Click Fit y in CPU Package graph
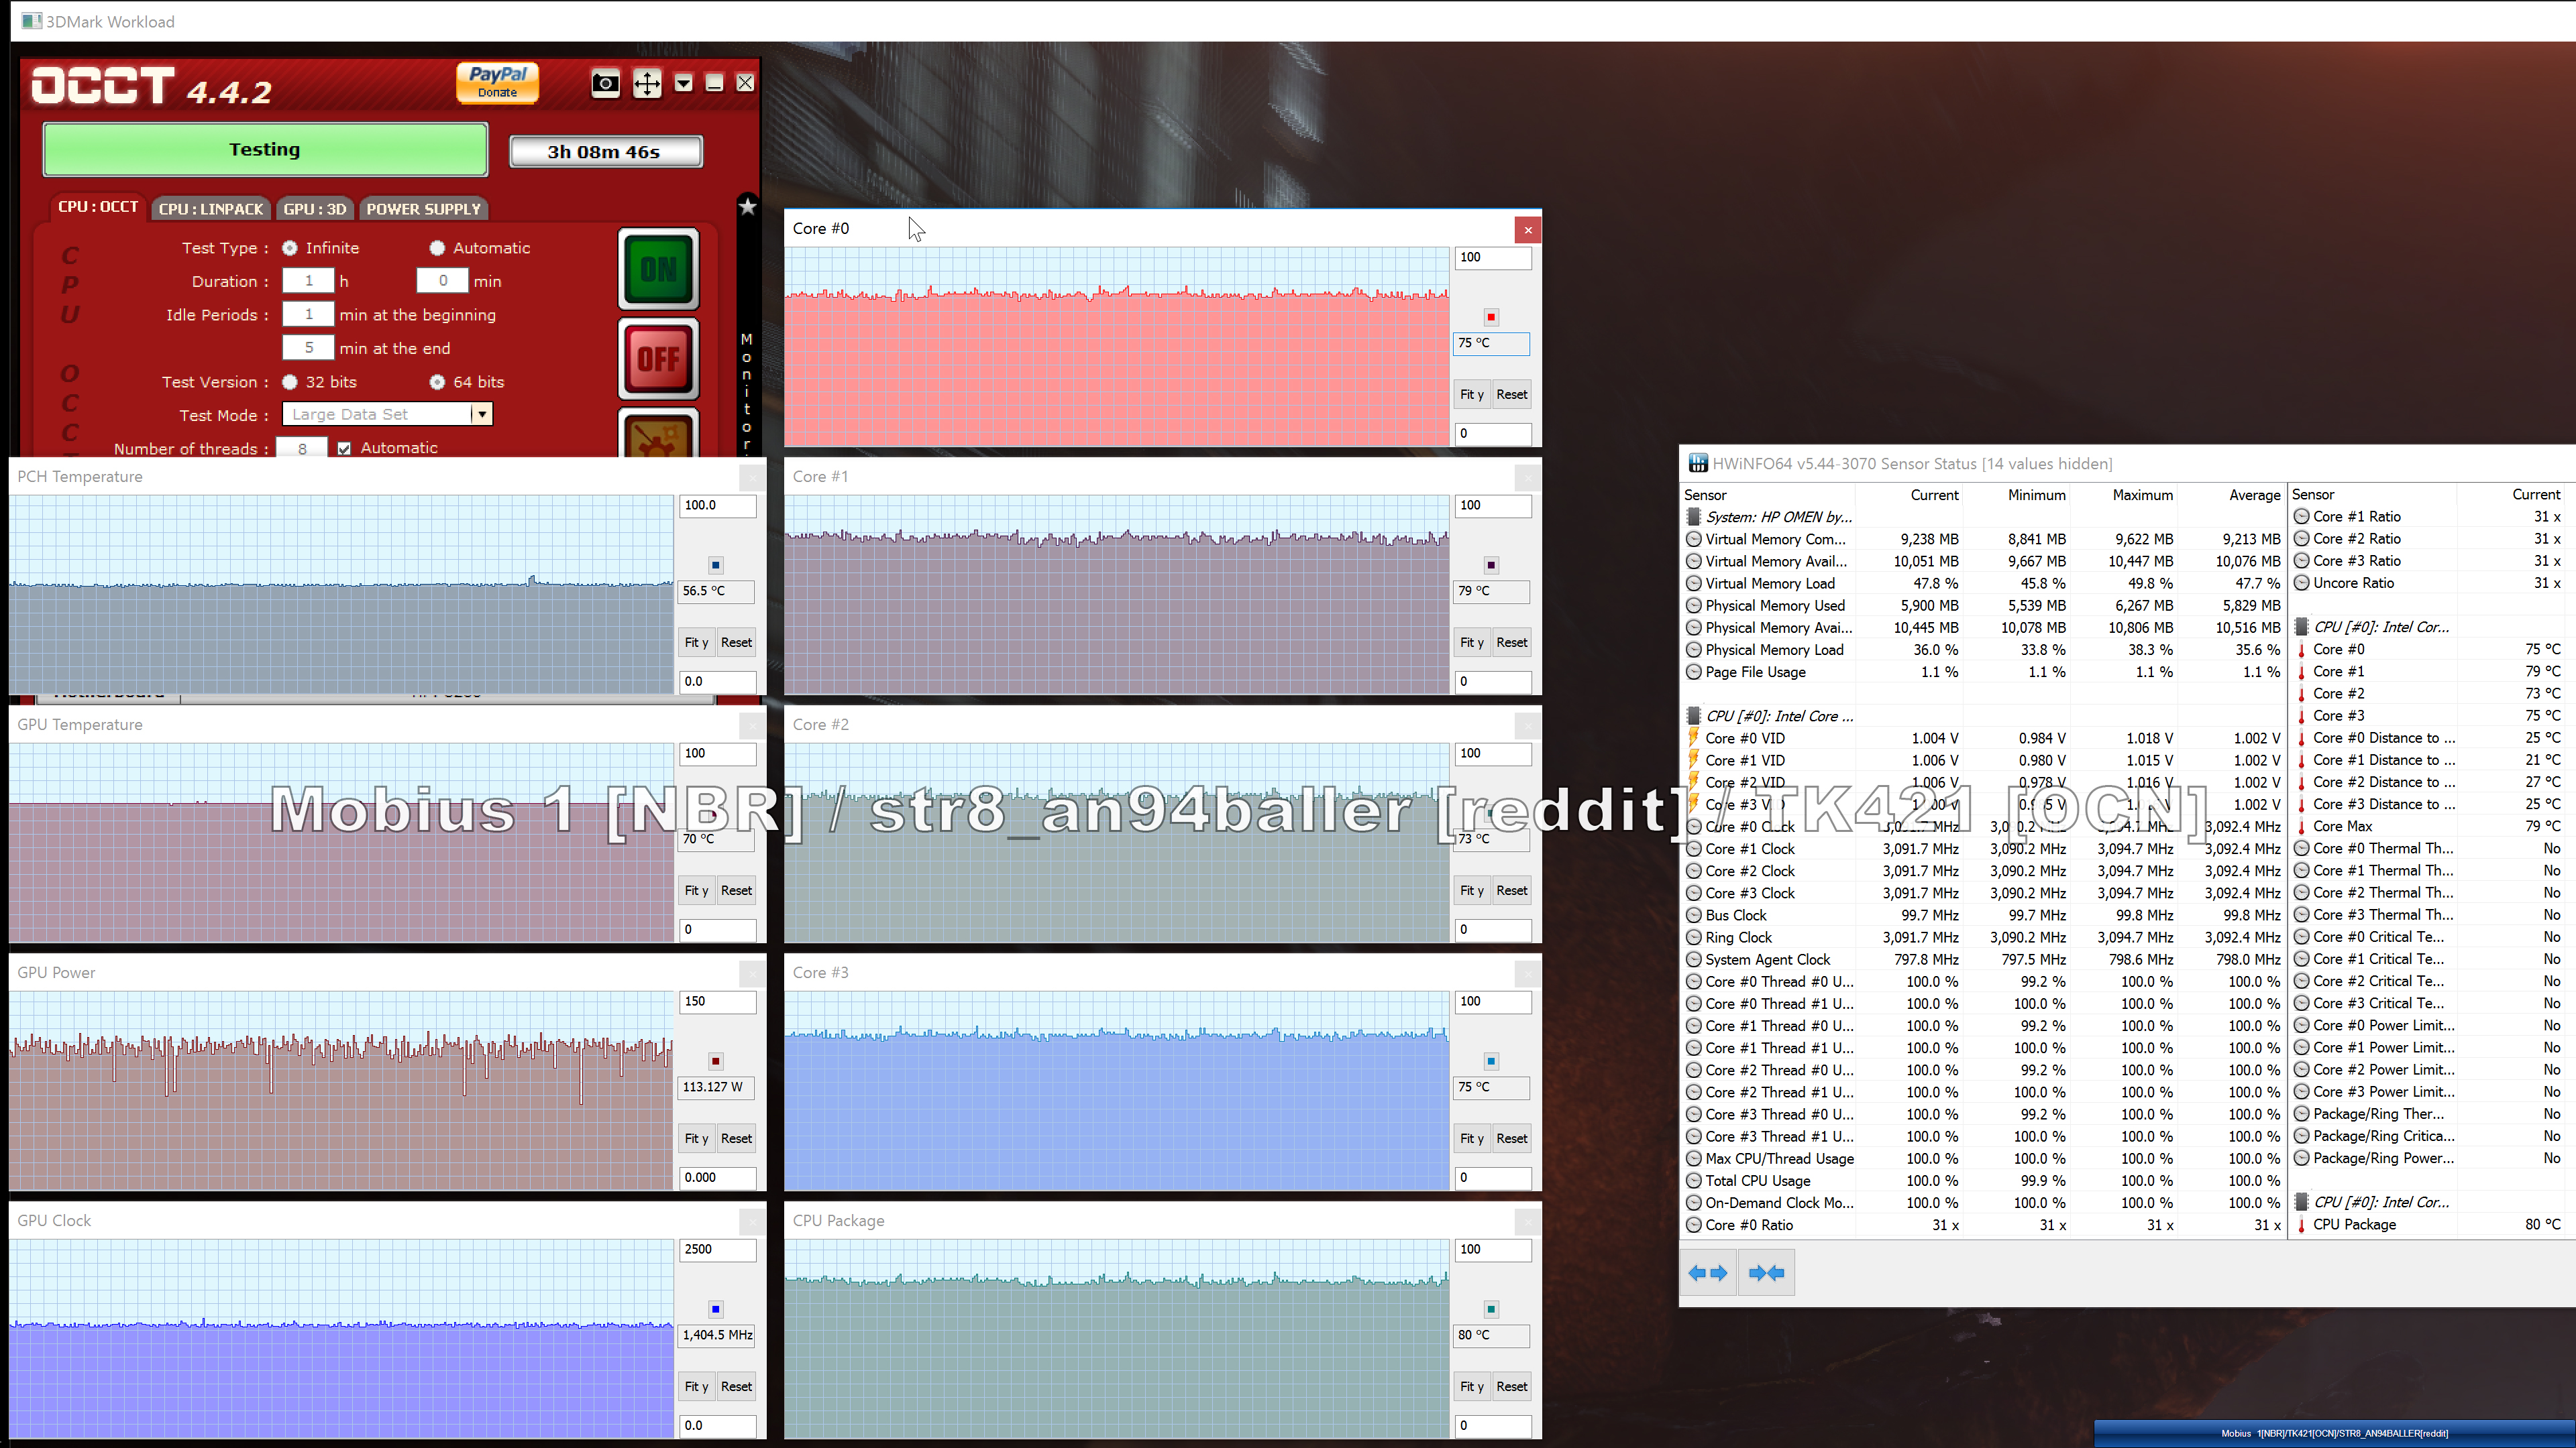 [x=1471, y=1386]
